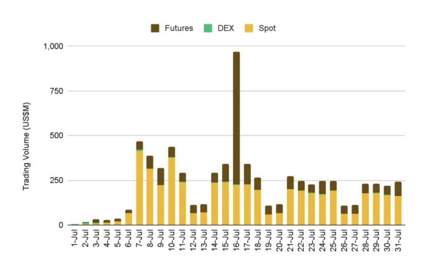Select the DEX legend label text
Screen dimensions: 422x260
[225, 28]
